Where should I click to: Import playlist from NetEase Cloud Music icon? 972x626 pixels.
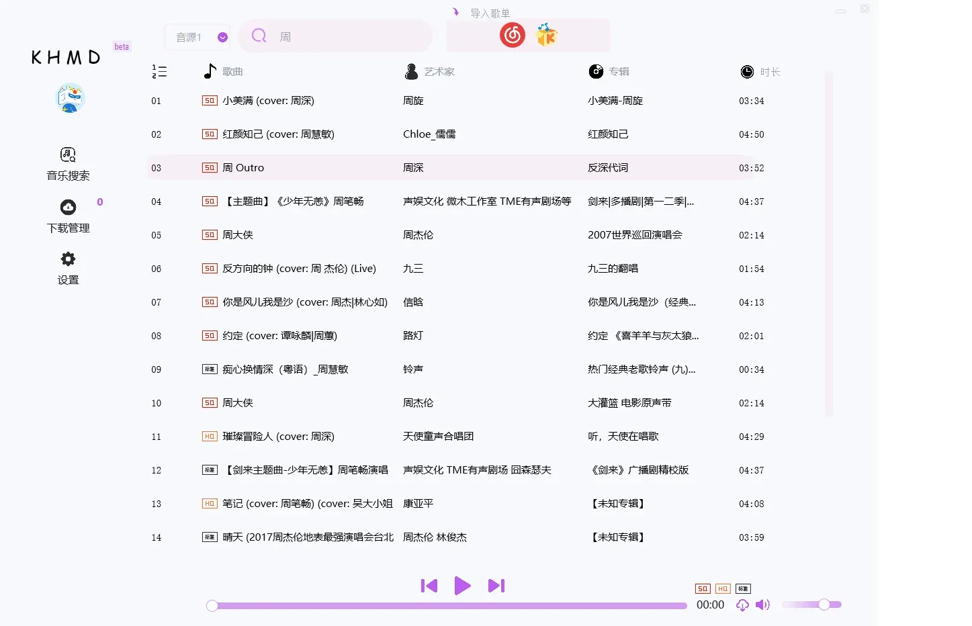pyautogui.click(x=512, y=35)
